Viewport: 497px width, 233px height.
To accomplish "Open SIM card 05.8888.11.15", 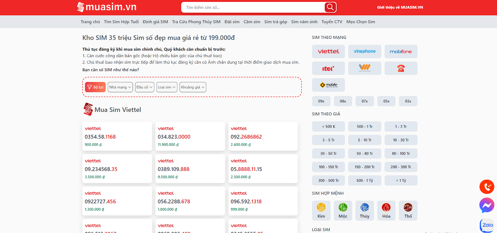I will click(x=263, y=169).
